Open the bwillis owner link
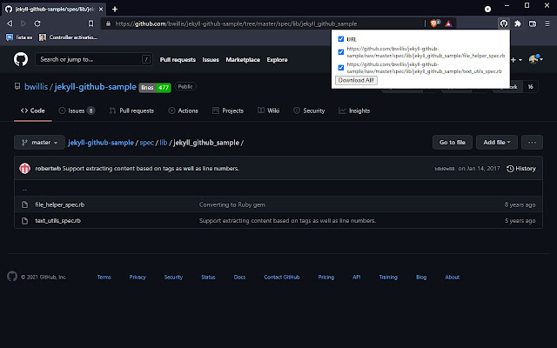The image size is (557, 348). [x=36, y=87]
